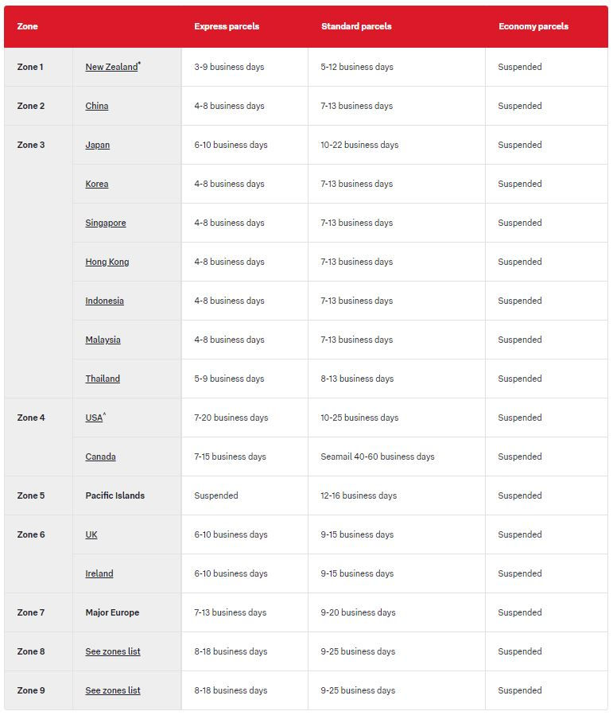Click the China country link

coord(97,107)
